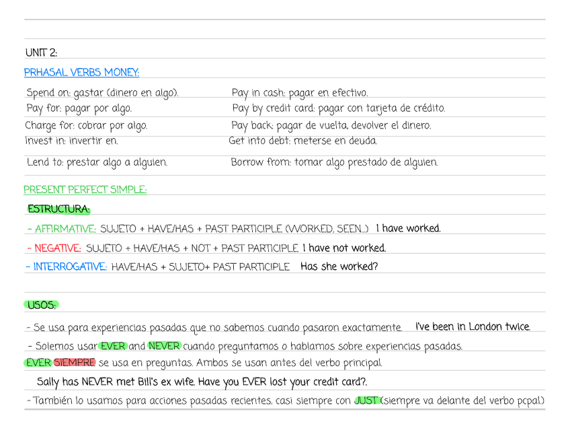The image size is (570, 428).
Task: Click the blue PRHASAL VERBS MONEY heading
Action: tap(81, 73)
